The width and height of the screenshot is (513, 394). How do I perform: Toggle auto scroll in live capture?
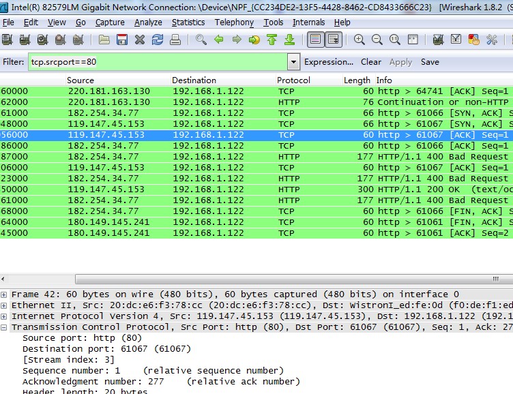coord(334,40)
